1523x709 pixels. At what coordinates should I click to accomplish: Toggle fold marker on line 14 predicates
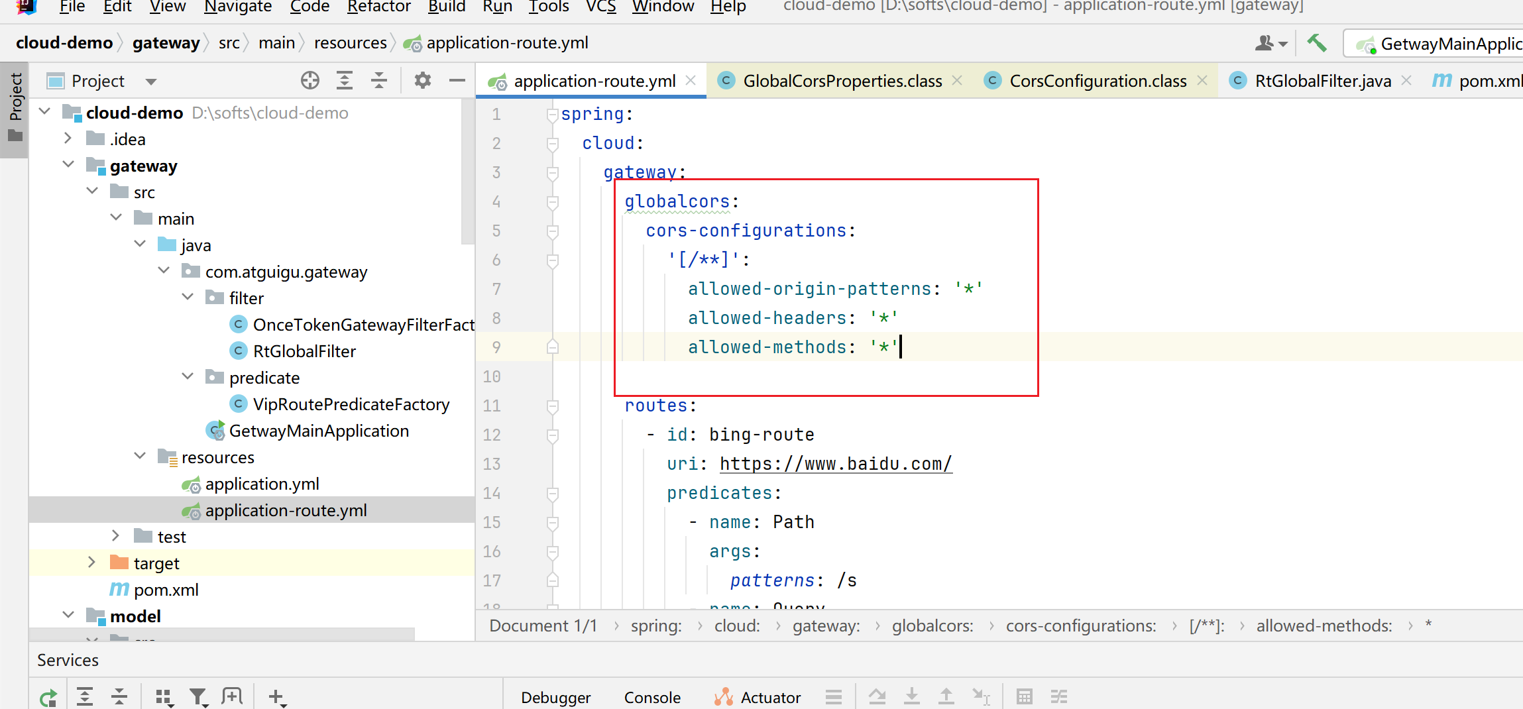(552, 494)
